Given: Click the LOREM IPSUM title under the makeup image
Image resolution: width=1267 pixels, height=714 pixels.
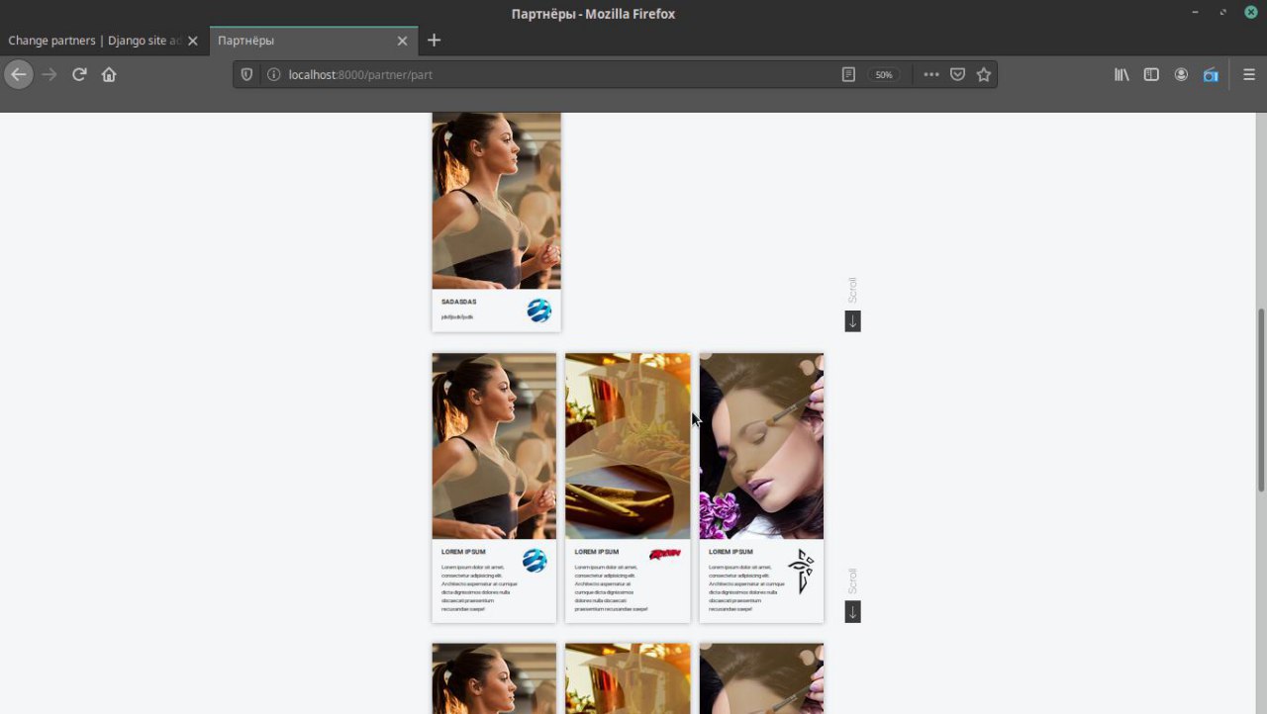Looking at the screenshot, I should click(731, 552).
